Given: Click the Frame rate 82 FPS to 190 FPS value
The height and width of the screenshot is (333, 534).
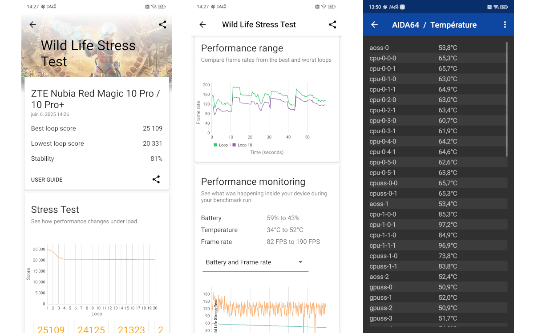Looking at the screenshot, I should pyautogui.click(x=293, y=242).
